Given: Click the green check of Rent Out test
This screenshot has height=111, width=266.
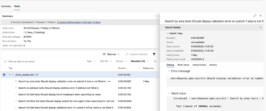Looking at the screenshot, I should [x=16, y=101].
